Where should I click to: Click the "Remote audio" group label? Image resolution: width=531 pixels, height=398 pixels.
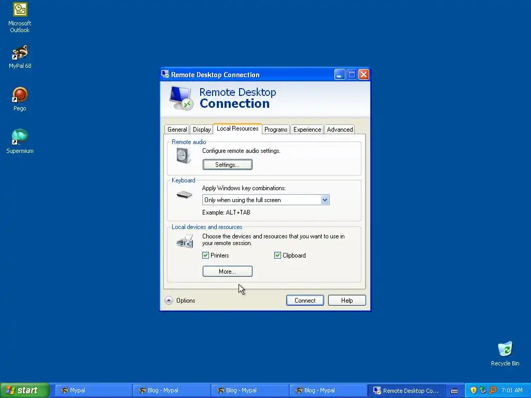[x=189, y=142]
